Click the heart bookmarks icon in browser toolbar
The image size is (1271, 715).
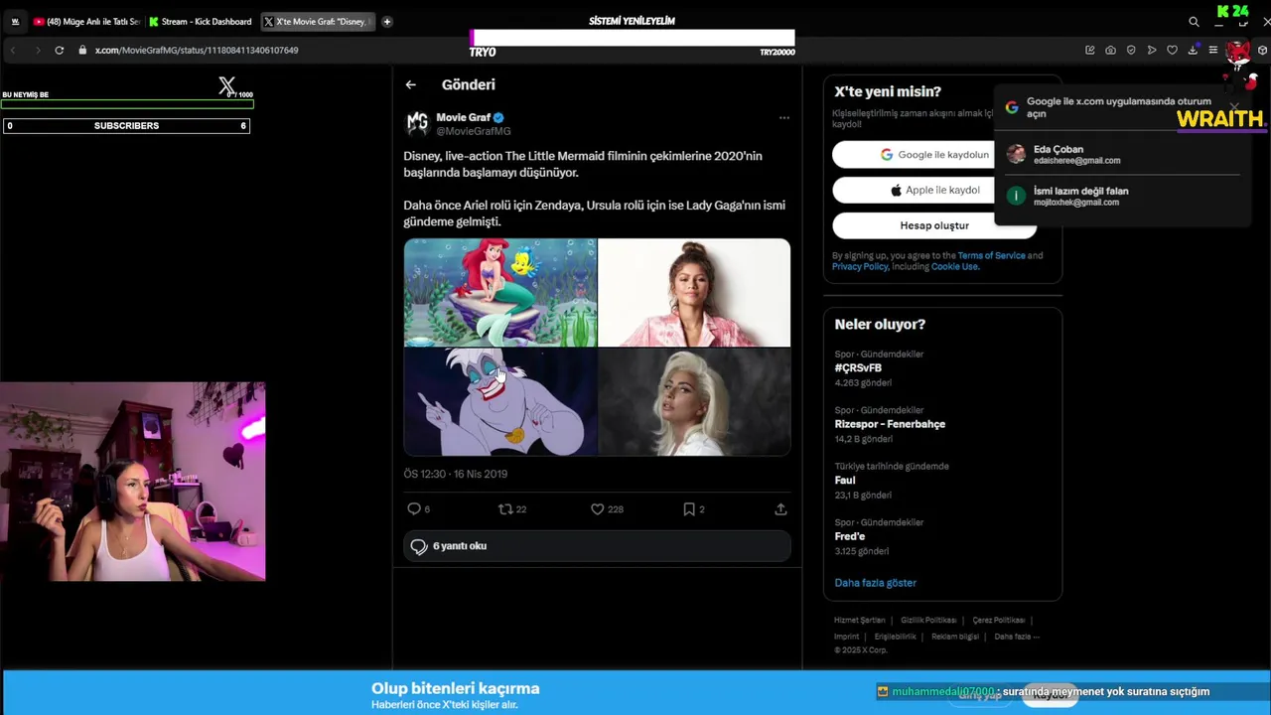point(1172,51)
